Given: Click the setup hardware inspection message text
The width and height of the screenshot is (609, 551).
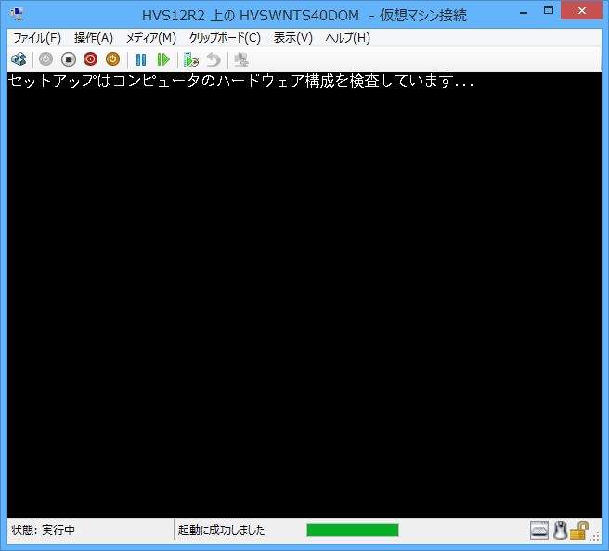Looking at the screenshot, I should (x=240, y=81).
